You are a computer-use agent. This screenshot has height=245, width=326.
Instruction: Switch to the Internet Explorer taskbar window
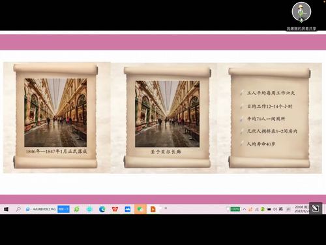[x=40, y=209]
